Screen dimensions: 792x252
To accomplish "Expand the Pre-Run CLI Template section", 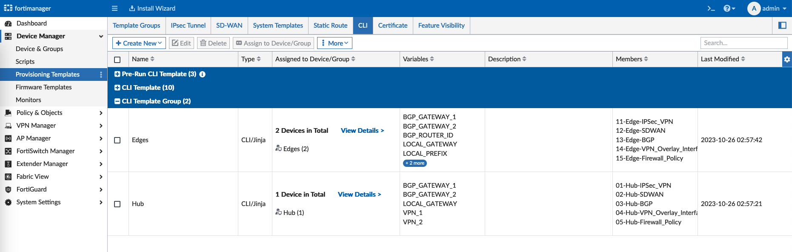I will (117, 74).
